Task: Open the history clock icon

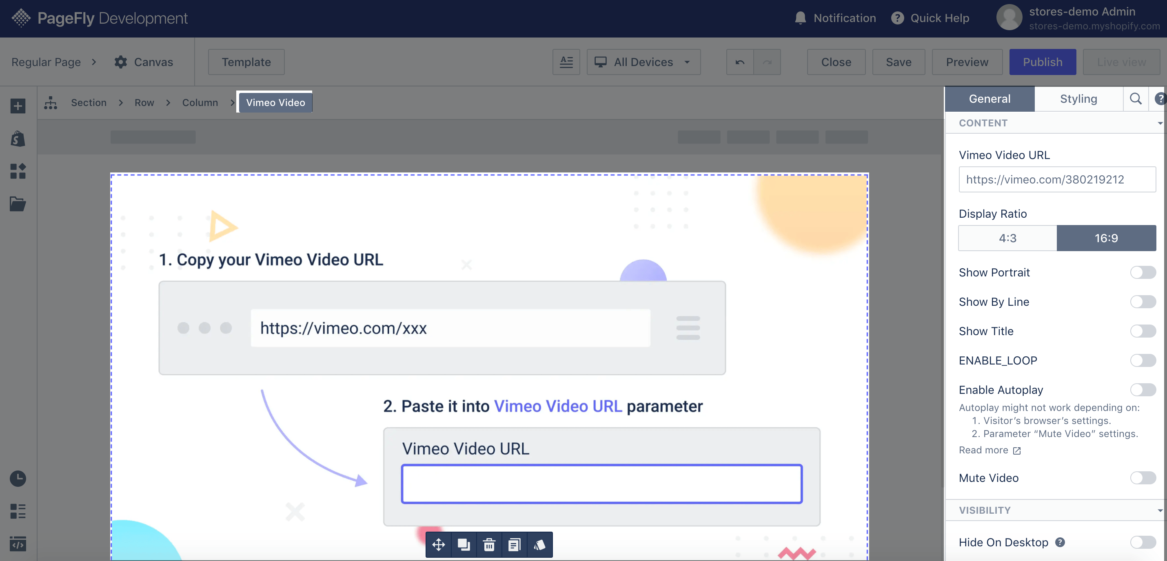Action: click(18, 479)
